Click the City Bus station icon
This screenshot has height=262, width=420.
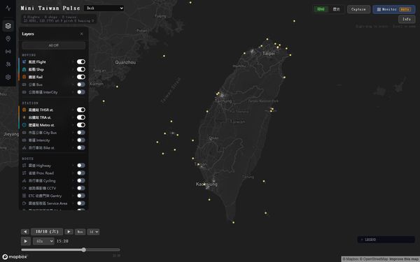pyautogui.click(x=24, y=133)
